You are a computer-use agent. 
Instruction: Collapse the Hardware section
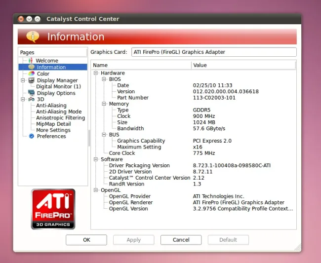(96, 73)
